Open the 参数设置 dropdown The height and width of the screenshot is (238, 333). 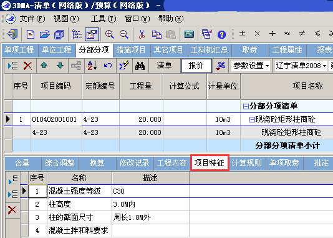click(251, 66)
